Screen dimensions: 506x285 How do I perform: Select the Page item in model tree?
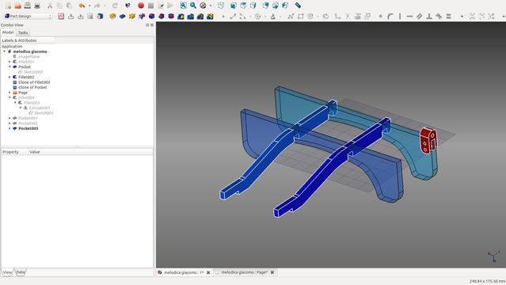(23, 93)
